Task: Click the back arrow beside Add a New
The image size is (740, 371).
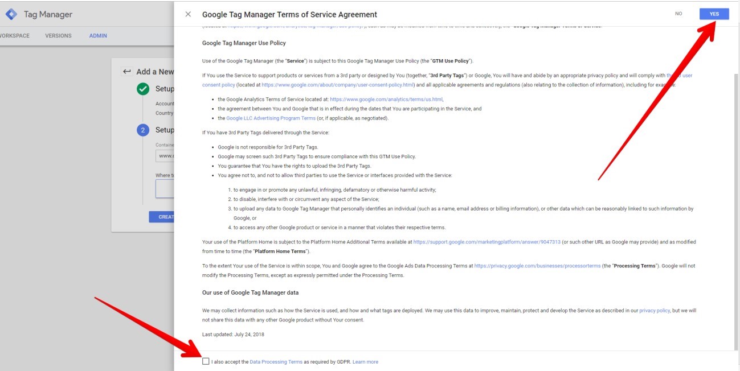Action: tap(127, 72)
